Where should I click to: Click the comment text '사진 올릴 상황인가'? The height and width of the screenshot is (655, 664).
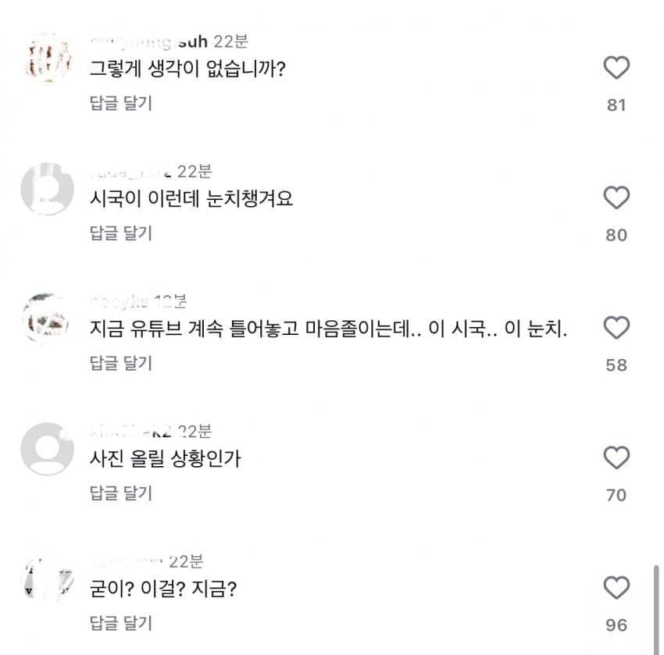166,459
